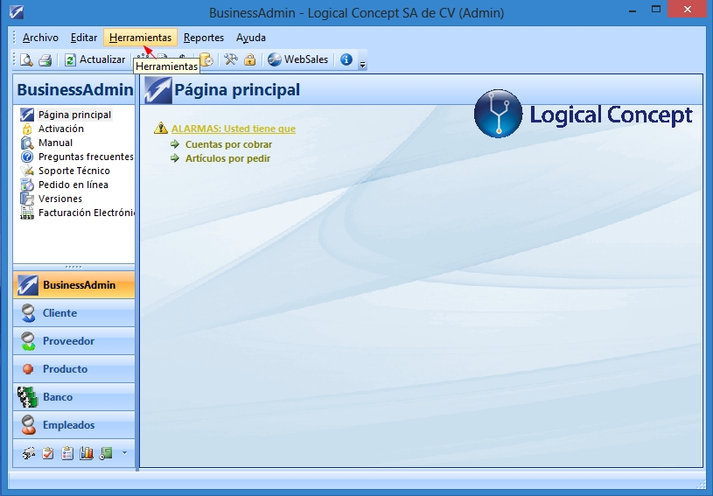The height and width of the screenshot is (496, 713).
Task: Open the hammer and wrench tools icon
Action: pyautogui.click(x=231, y=59)
